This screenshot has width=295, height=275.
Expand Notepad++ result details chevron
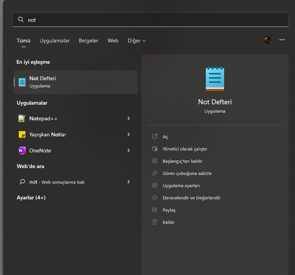[128, 118]
